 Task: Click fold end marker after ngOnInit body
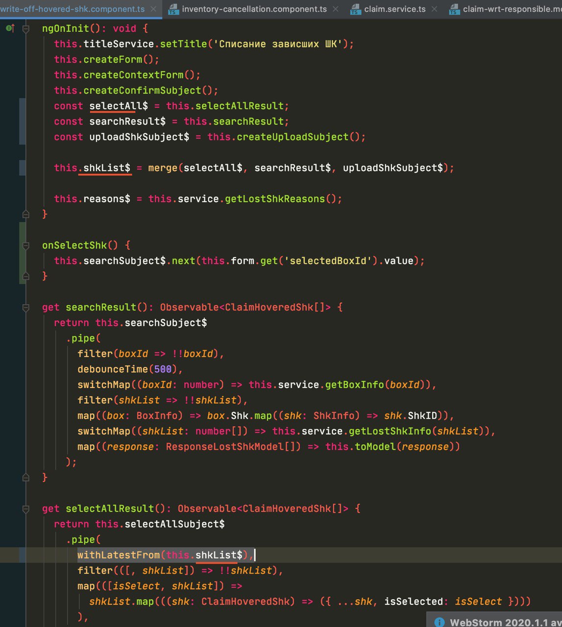pyautogui.click(x=26, y=214)
